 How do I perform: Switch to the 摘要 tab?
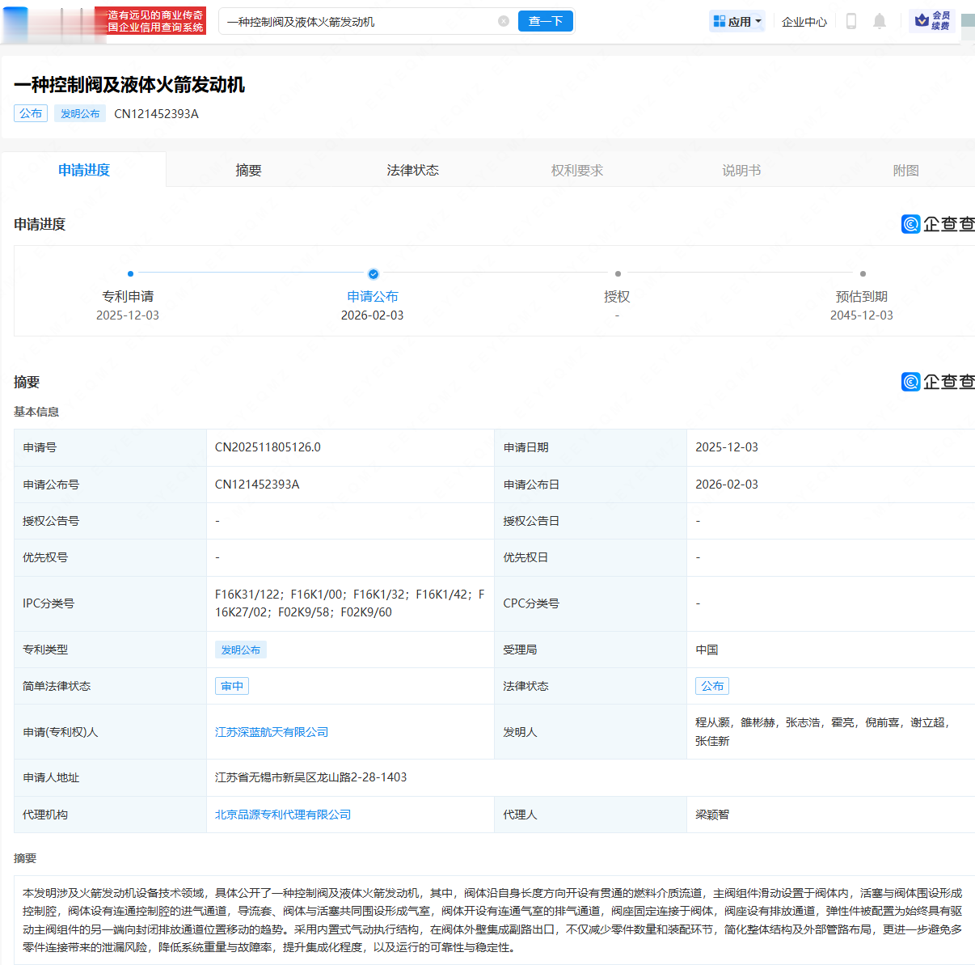pyautogui.click(x=248, y=170)
